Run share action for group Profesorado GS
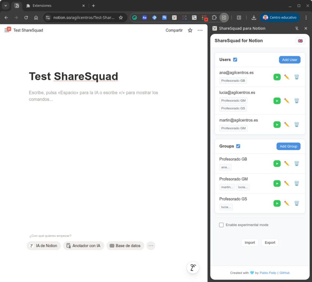 (277, 203)
